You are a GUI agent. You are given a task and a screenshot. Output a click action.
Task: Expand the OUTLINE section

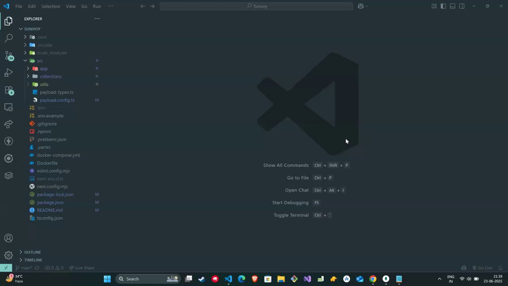pyautogui.click(x=21, y=252)
